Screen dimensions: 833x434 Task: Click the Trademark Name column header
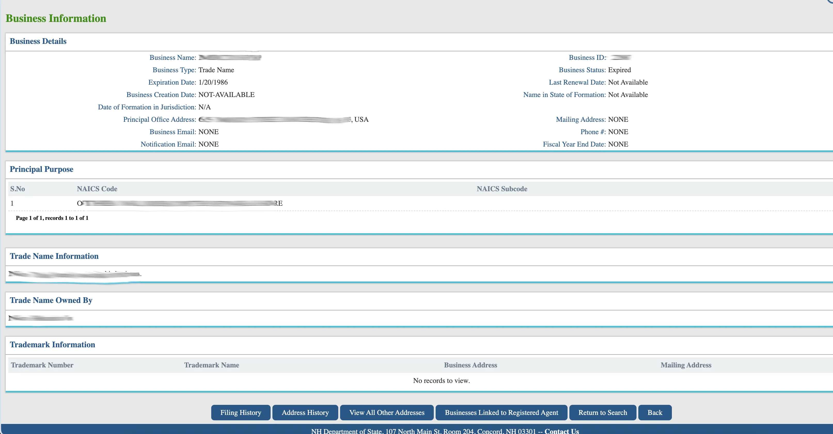point(211,365)
